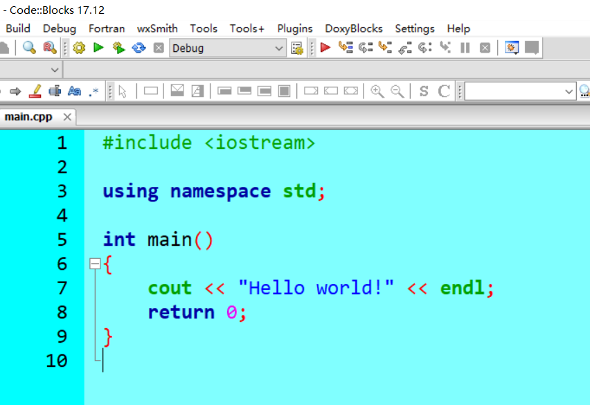Open the Tools menu
The width and height of the screenshot is (590, 405).
[x=203, y=28]
